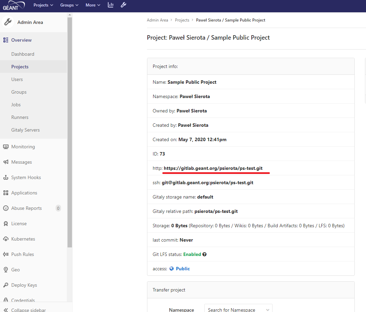This screenshot has height=312, width=366.
Task: Click the Overview section header label
Action: pyautogui.click(x=21, y=40)
